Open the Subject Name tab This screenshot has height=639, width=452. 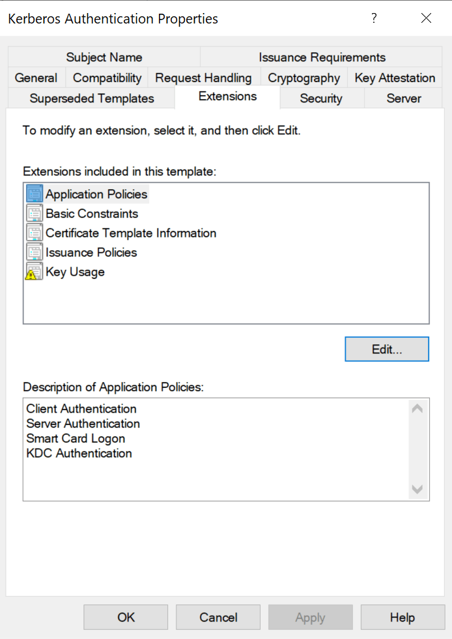coord(104,57)
